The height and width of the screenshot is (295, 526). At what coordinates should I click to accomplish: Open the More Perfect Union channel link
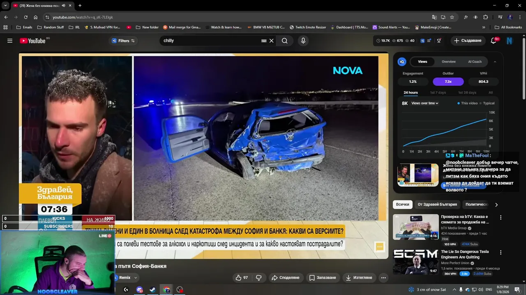(455, 263)
